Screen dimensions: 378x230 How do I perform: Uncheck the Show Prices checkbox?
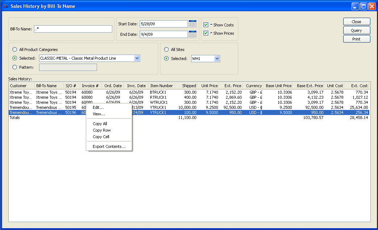click(x=206, y=33)
